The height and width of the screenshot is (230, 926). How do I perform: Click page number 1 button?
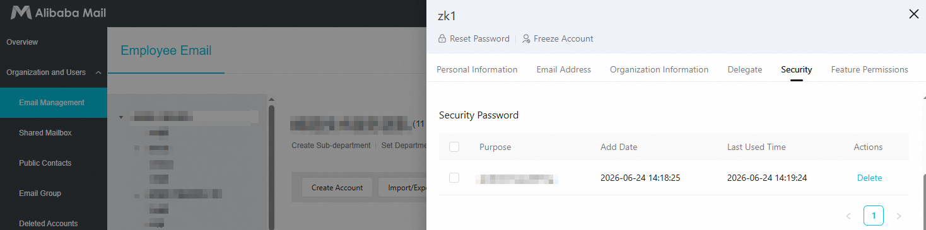point(874,216)
